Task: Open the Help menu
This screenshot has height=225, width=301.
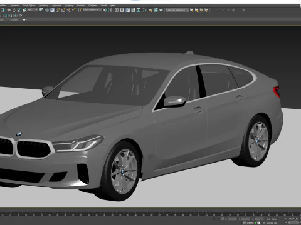Action: pos(113,6)
